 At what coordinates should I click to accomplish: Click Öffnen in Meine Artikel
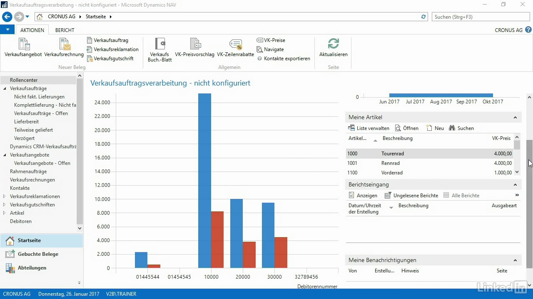click(x=407, y=128)
